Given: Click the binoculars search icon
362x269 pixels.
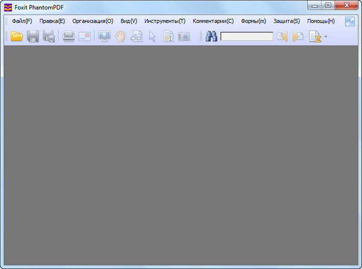Looking at the screenshot, I should tap(211, 36).
